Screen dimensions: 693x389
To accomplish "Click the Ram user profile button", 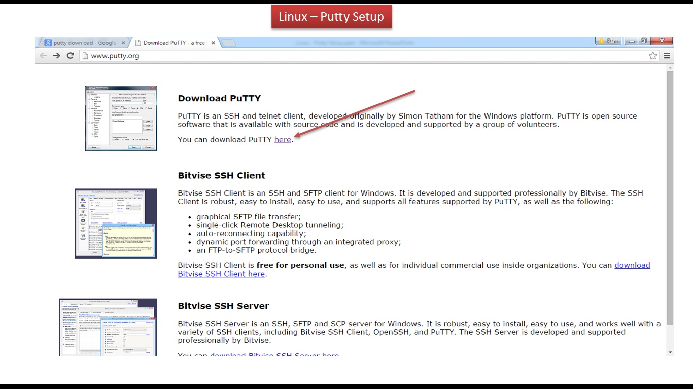I will [608, 41].
